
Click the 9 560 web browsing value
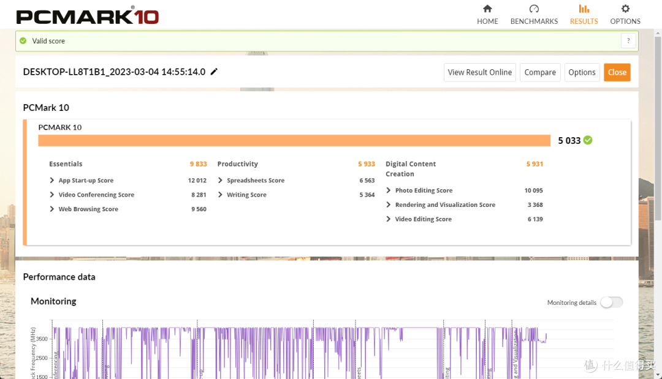[x=199, y=209]
